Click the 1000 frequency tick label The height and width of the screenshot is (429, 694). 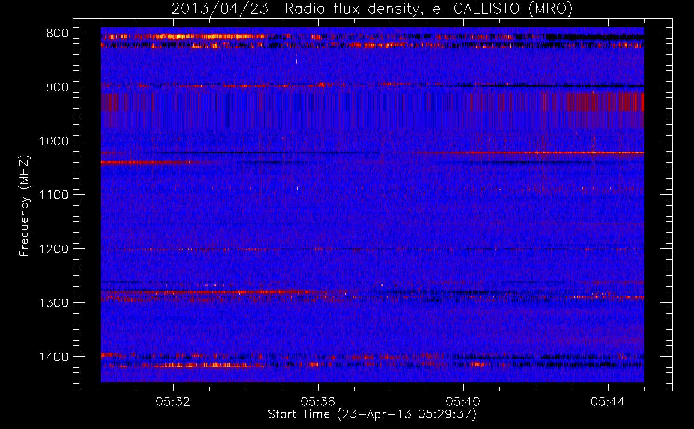(x=54, y=141)
